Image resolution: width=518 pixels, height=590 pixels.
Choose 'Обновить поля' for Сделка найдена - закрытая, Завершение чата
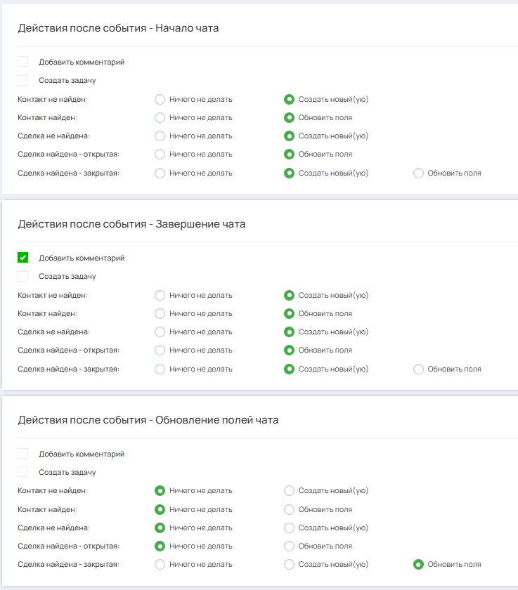[x=419, y=369]
